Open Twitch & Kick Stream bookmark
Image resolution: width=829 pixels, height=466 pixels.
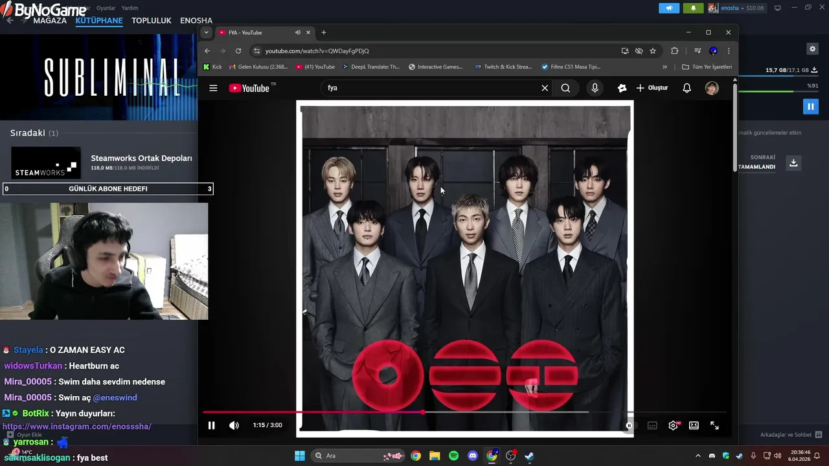point(503,67)
